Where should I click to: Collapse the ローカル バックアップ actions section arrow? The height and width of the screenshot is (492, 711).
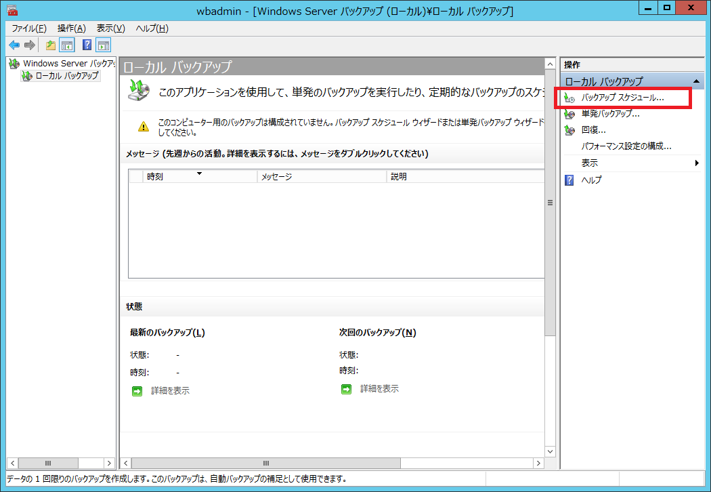(696, 81)
